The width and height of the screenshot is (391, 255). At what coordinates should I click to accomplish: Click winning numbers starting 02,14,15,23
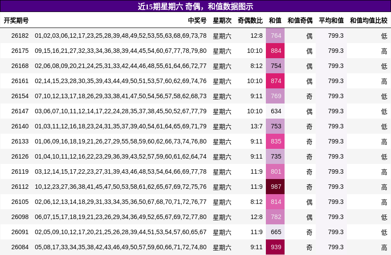coord(121,81)
